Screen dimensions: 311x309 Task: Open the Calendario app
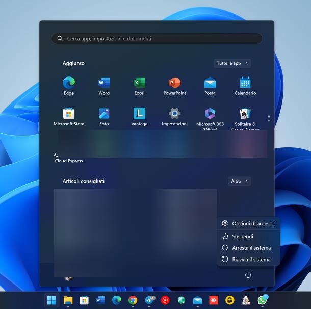(x=245, y=86)
